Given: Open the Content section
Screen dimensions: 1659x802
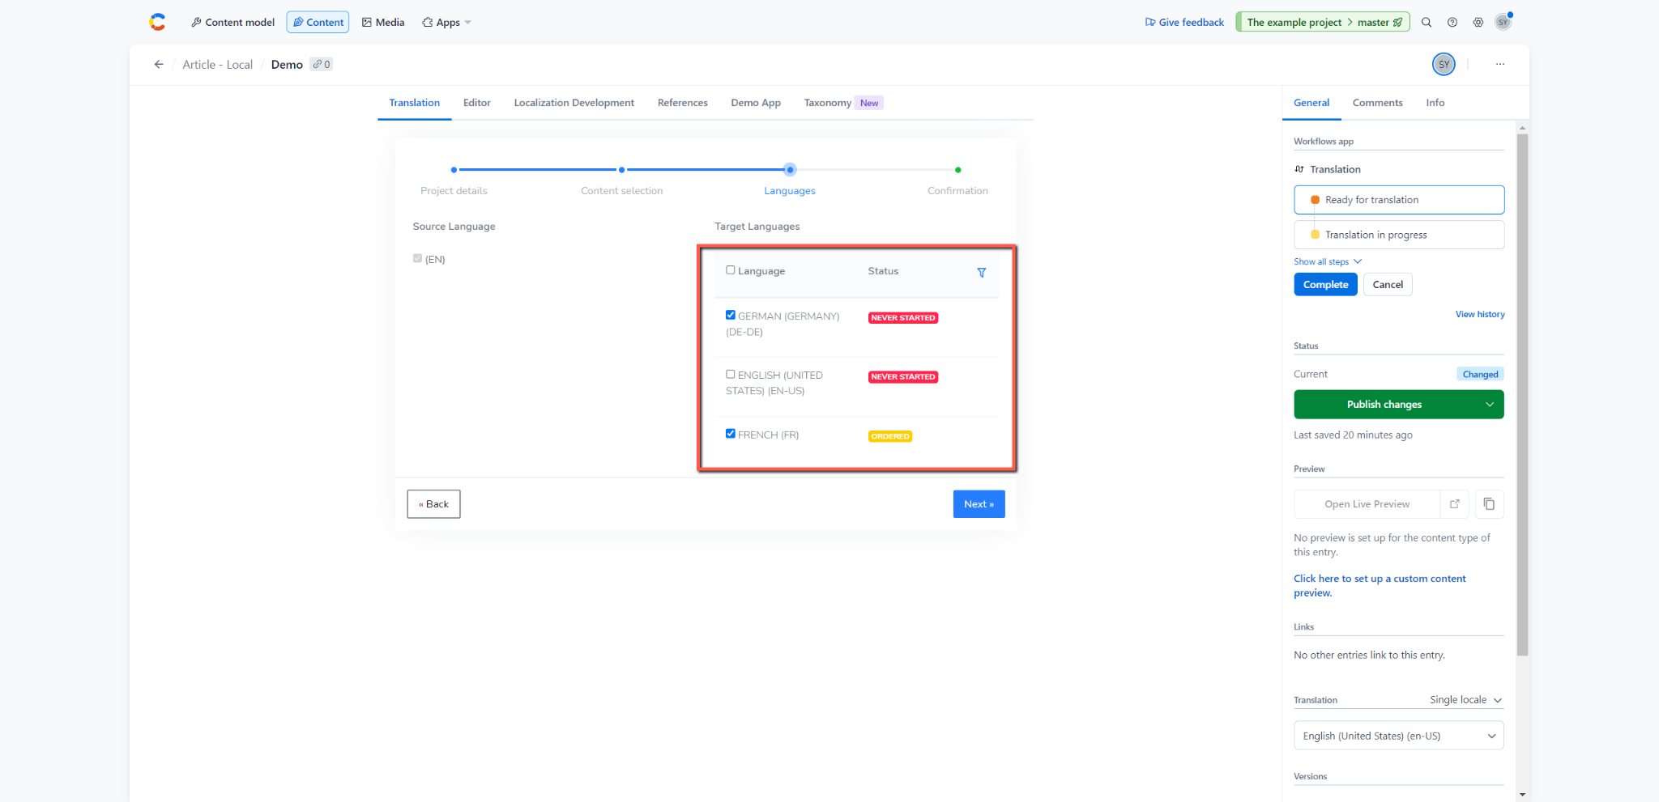Looking at the screenshot, I should [318, 22].
